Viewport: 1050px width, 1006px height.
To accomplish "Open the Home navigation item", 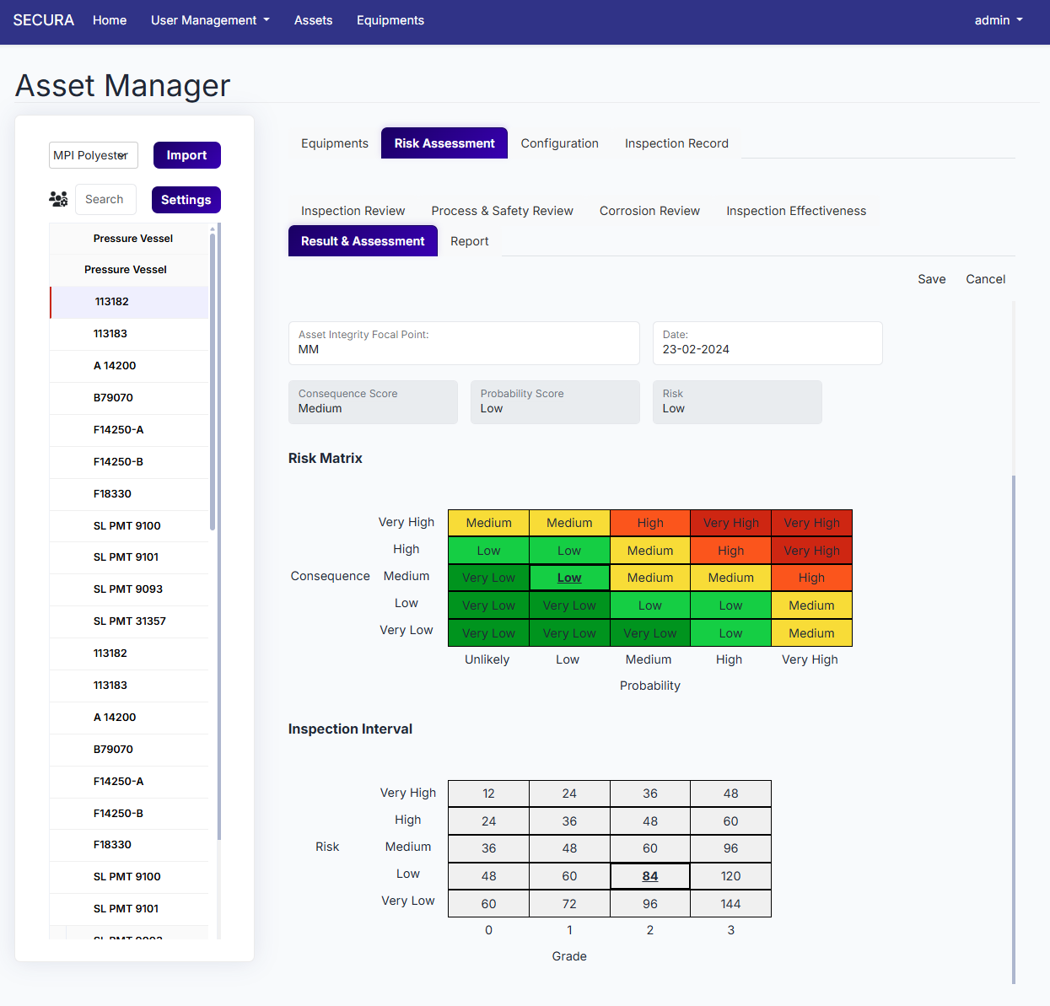I will (x=110, y=20).
